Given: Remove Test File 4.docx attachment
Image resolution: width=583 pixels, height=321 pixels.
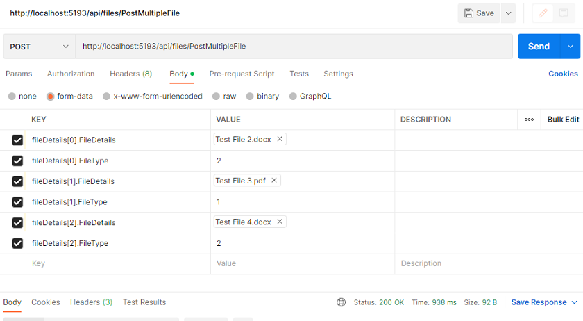Looking at the screenshot, I should [280, 222].
